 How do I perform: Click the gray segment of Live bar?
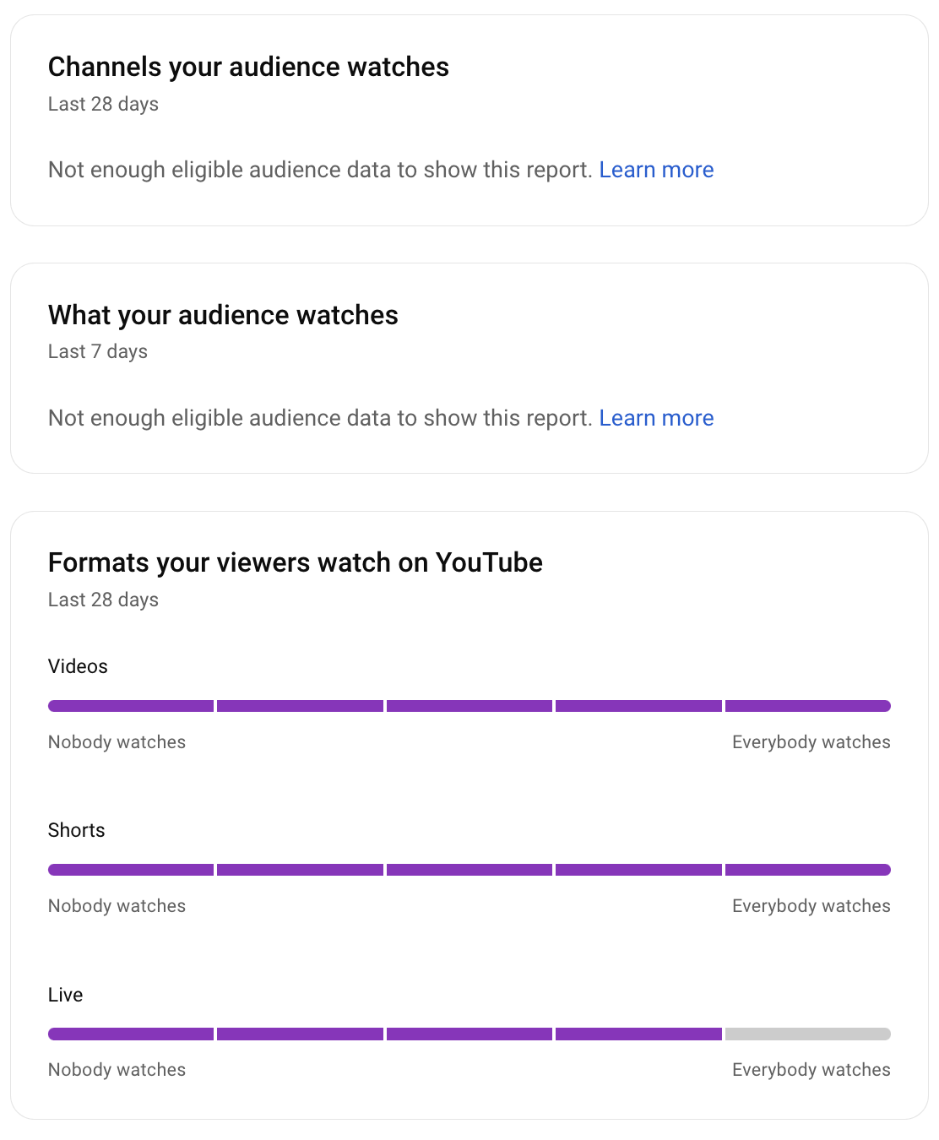pos(807,1034)
